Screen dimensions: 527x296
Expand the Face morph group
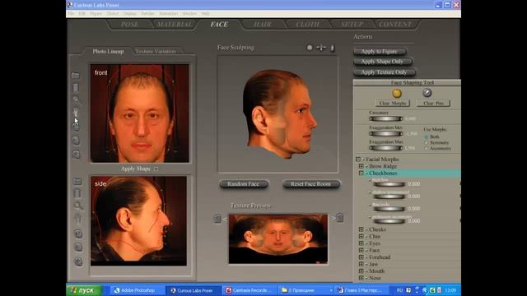(361, 250)
